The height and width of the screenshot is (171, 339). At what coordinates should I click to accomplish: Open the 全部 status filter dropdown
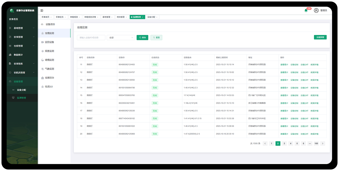tap(121, 38)
